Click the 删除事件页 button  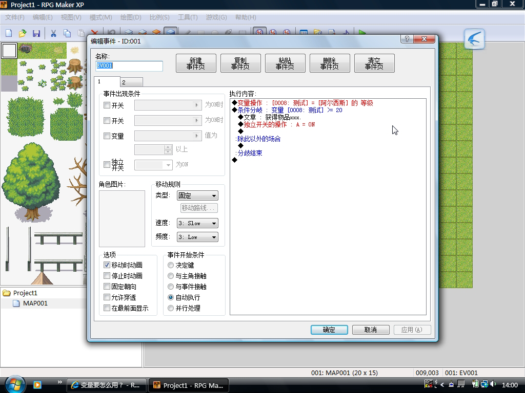(330, 63)
